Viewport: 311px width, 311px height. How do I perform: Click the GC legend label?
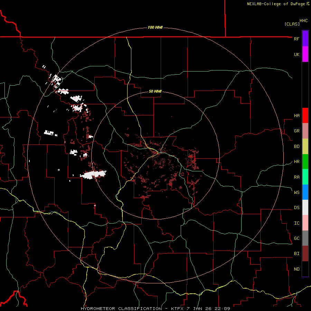296,238
